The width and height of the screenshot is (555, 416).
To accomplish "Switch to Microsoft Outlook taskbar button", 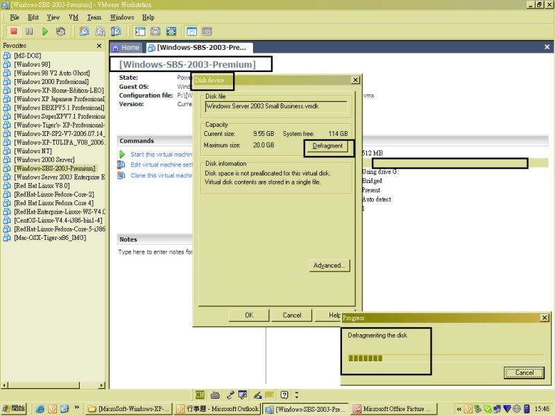I will [x=218, y=409].
